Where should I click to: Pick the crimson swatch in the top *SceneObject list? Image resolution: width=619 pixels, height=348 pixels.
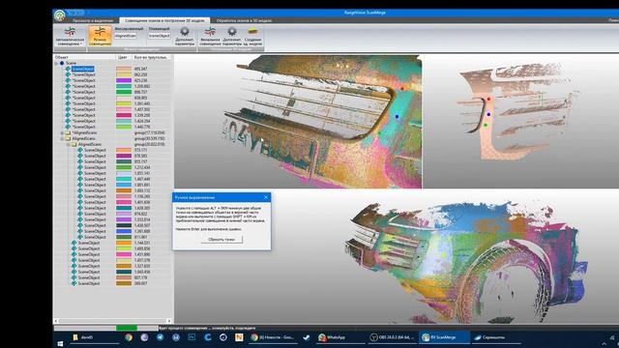point(124,115)
